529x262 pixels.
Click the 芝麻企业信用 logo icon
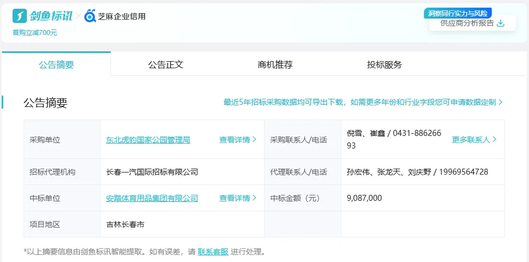[x=90, y=16]
